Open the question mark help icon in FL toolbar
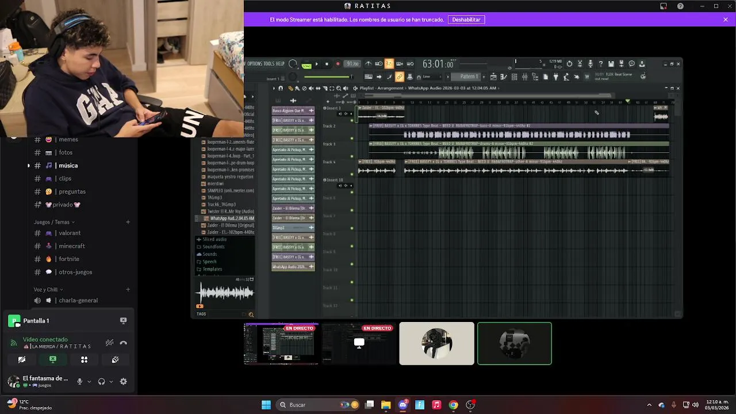Screen dimensions: 736x414 coord(601,64)
